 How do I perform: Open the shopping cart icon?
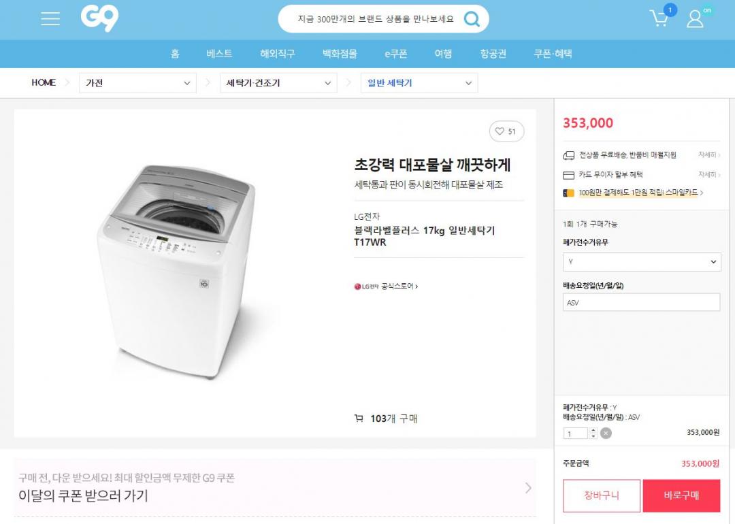[659, 18]
